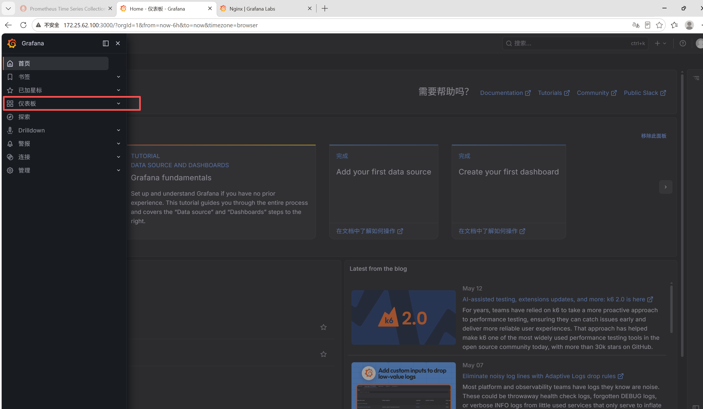Image resolution: width=703 pixels, height=409 pixels.
Task: Add this page to favorites
Action: pos(659,25)
